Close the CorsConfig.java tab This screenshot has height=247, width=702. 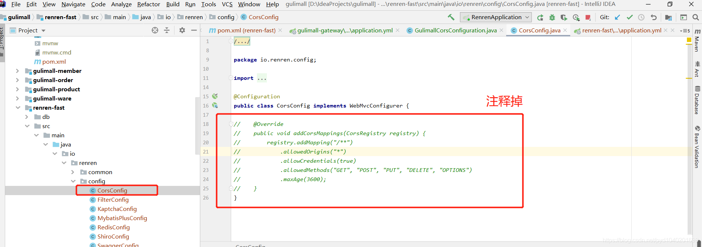click(565, 30)
